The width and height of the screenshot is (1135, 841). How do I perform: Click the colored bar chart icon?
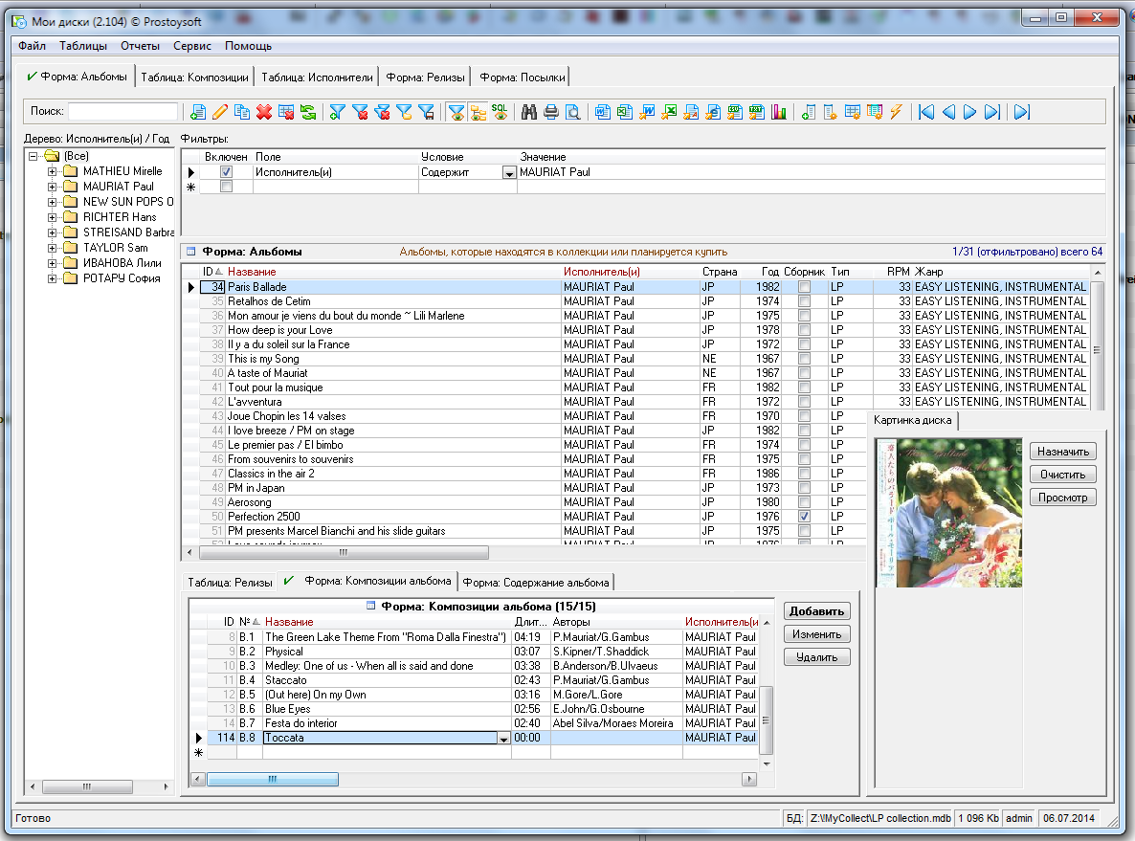[779, 112]
